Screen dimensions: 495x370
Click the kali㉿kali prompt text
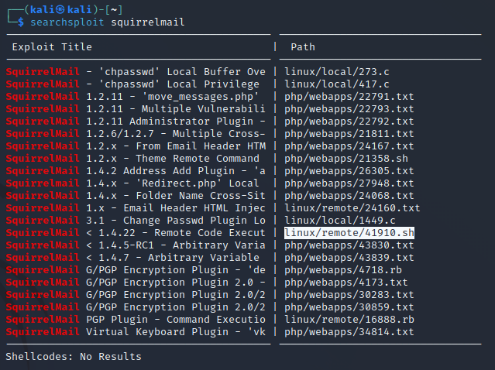[x=61, y=9]
